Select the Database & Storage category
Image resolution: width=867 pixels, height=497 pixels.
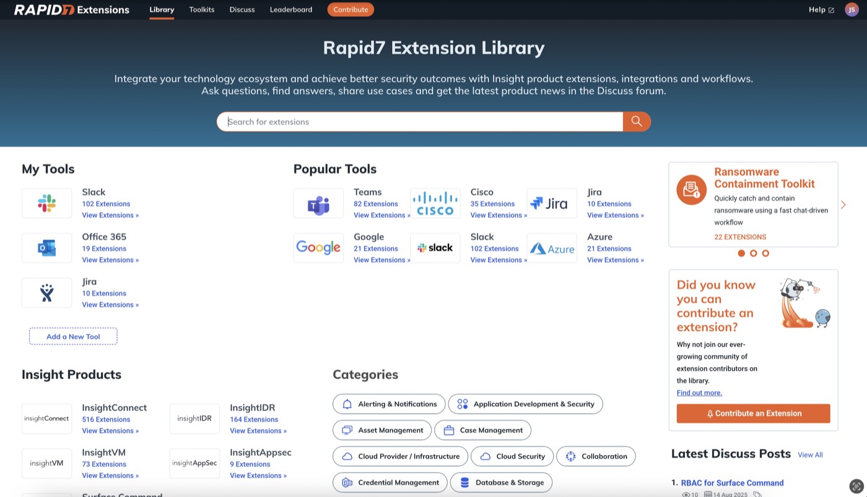[x=501, y=482]
